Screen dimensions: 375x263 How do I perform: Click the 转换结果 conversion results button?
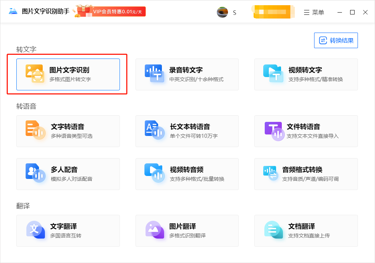(x=336, y=40)
